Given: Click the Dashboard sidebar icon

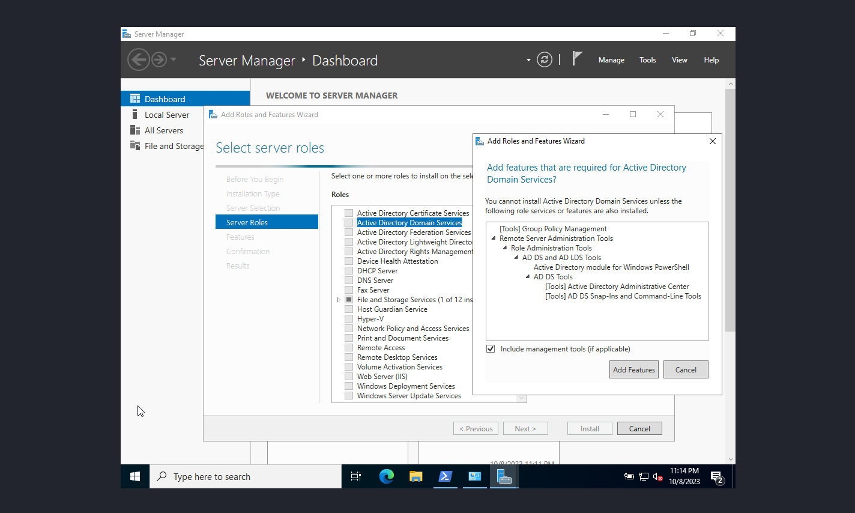Looking at the screenshot, I should click(135, 99).
